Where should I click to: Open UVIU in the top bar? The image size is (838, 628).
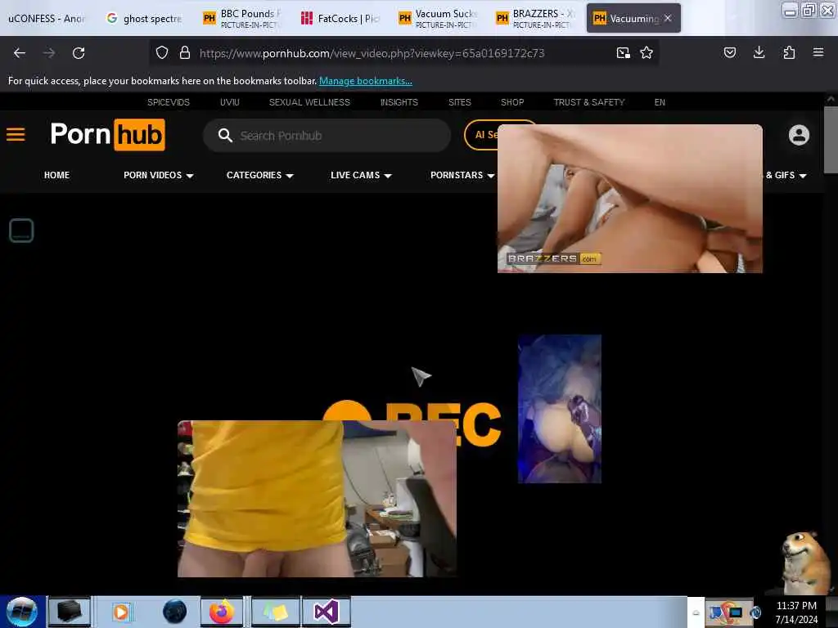230,102
